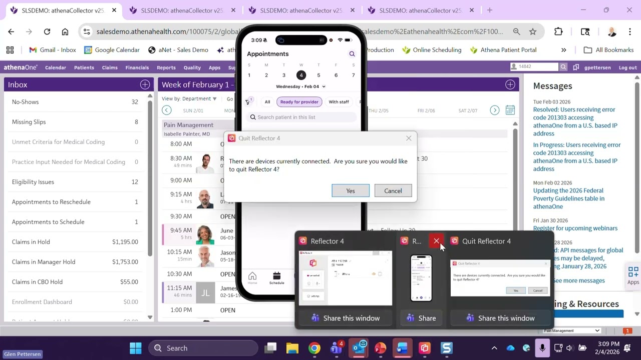
Task: Go to previous week arrow
Action: (167, 110)
